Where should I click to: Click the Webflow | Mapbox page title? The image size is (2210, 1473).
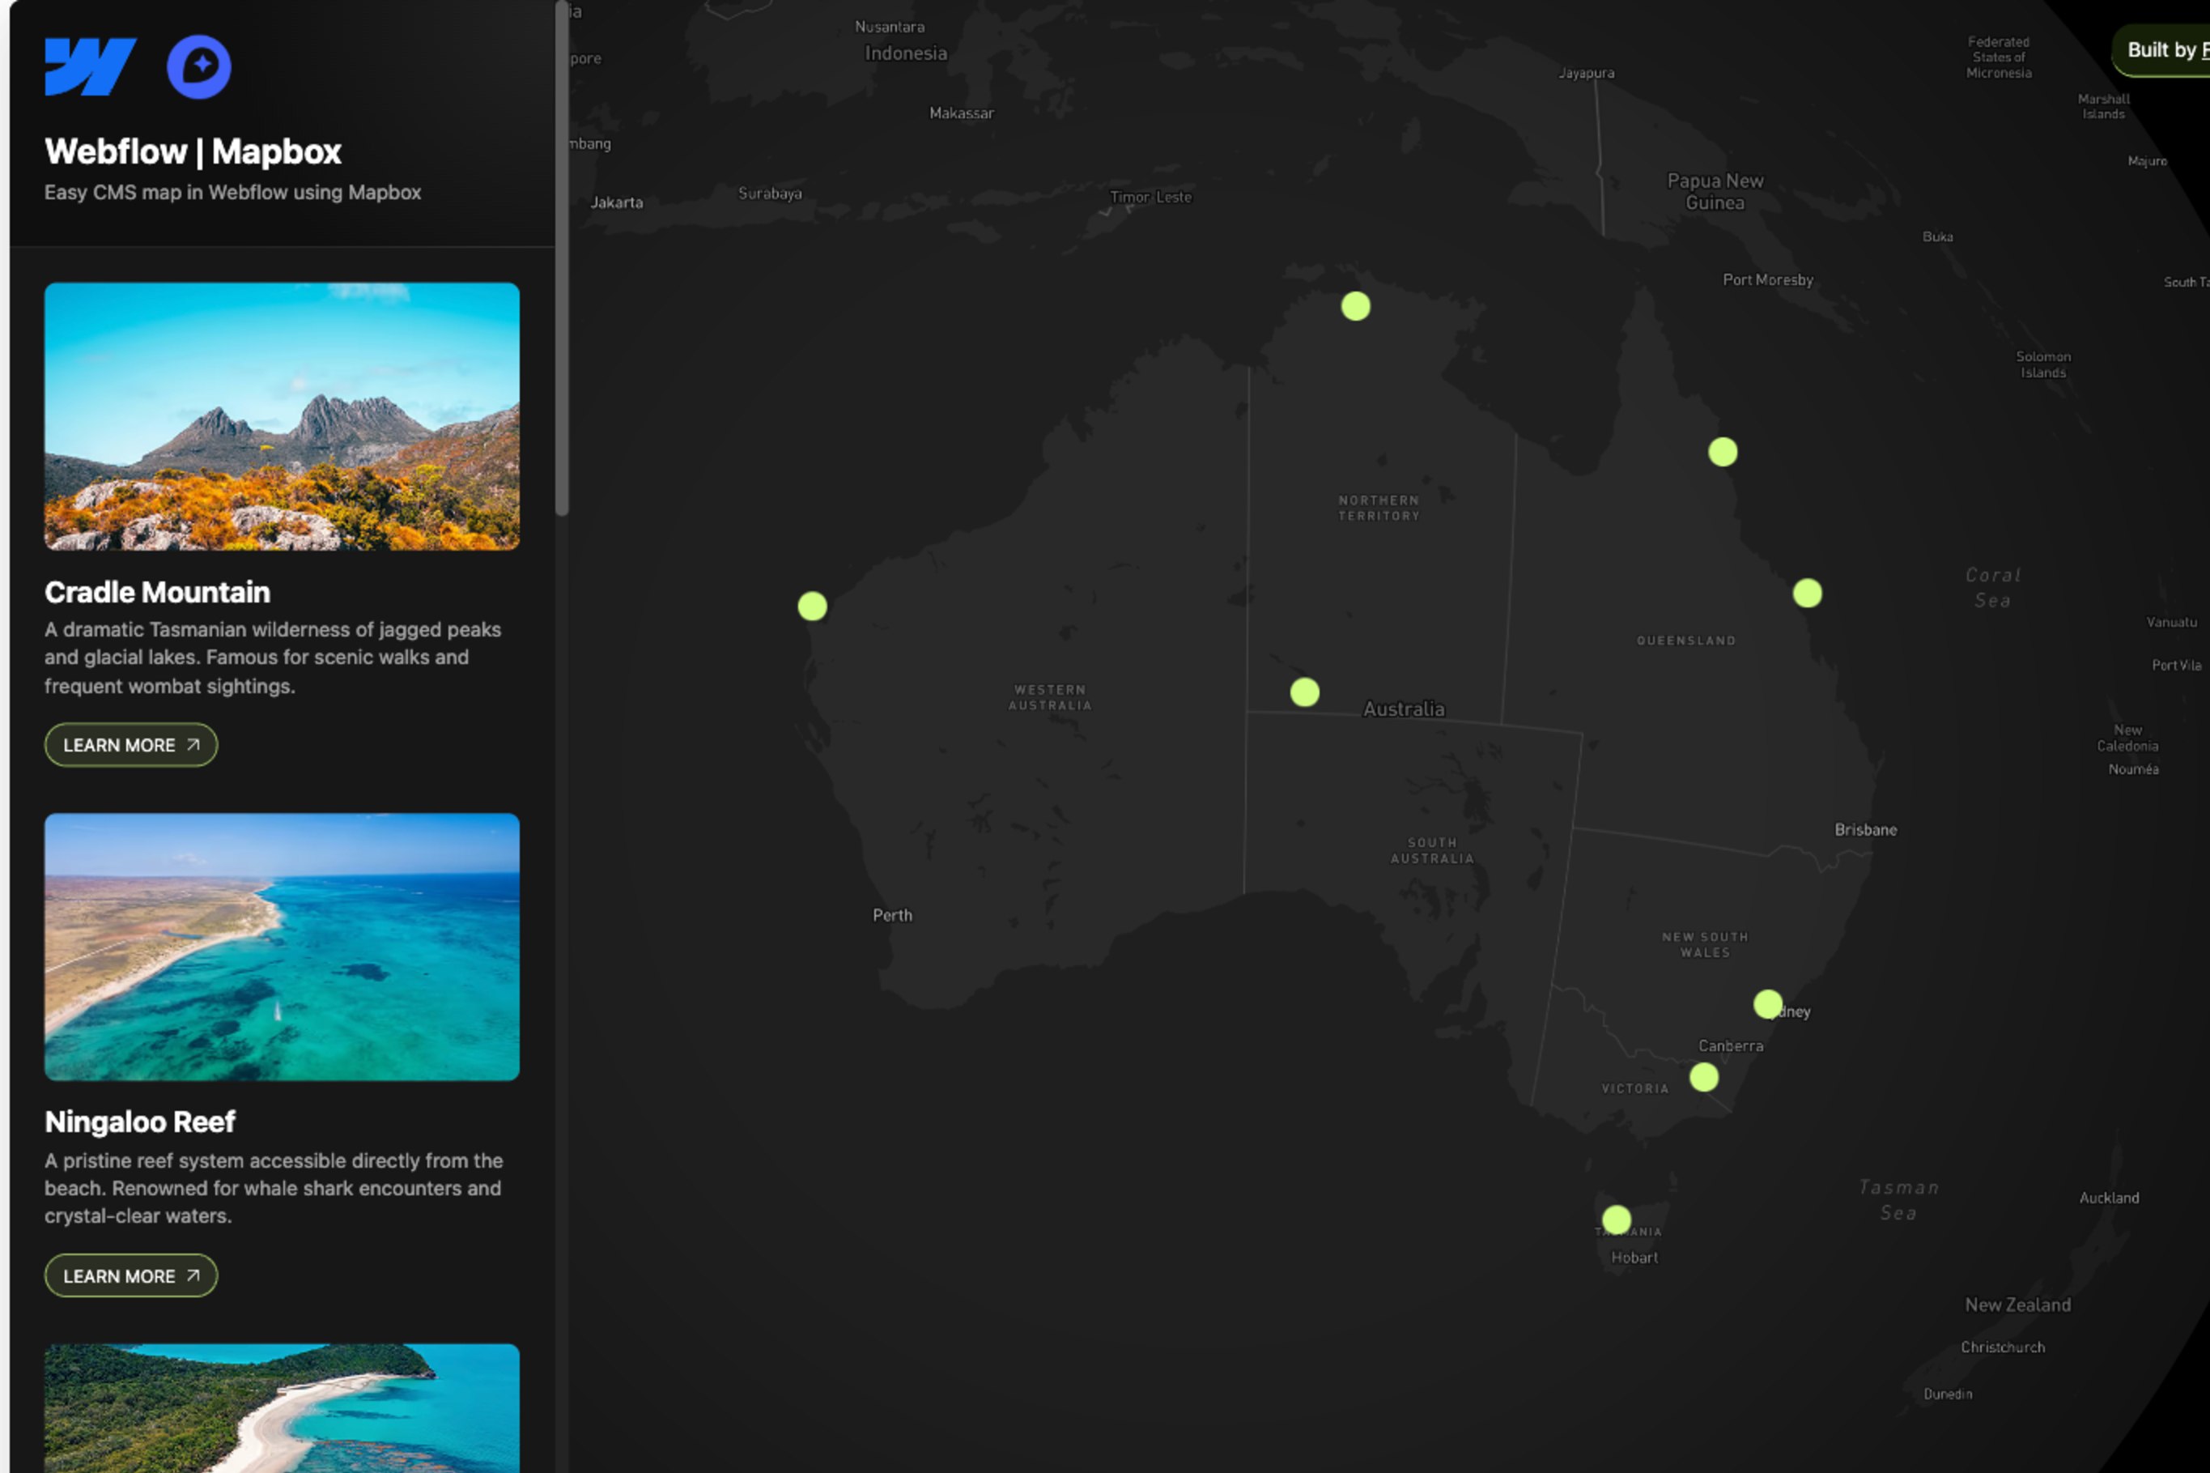pyautogui.click(x=193, y=151)
